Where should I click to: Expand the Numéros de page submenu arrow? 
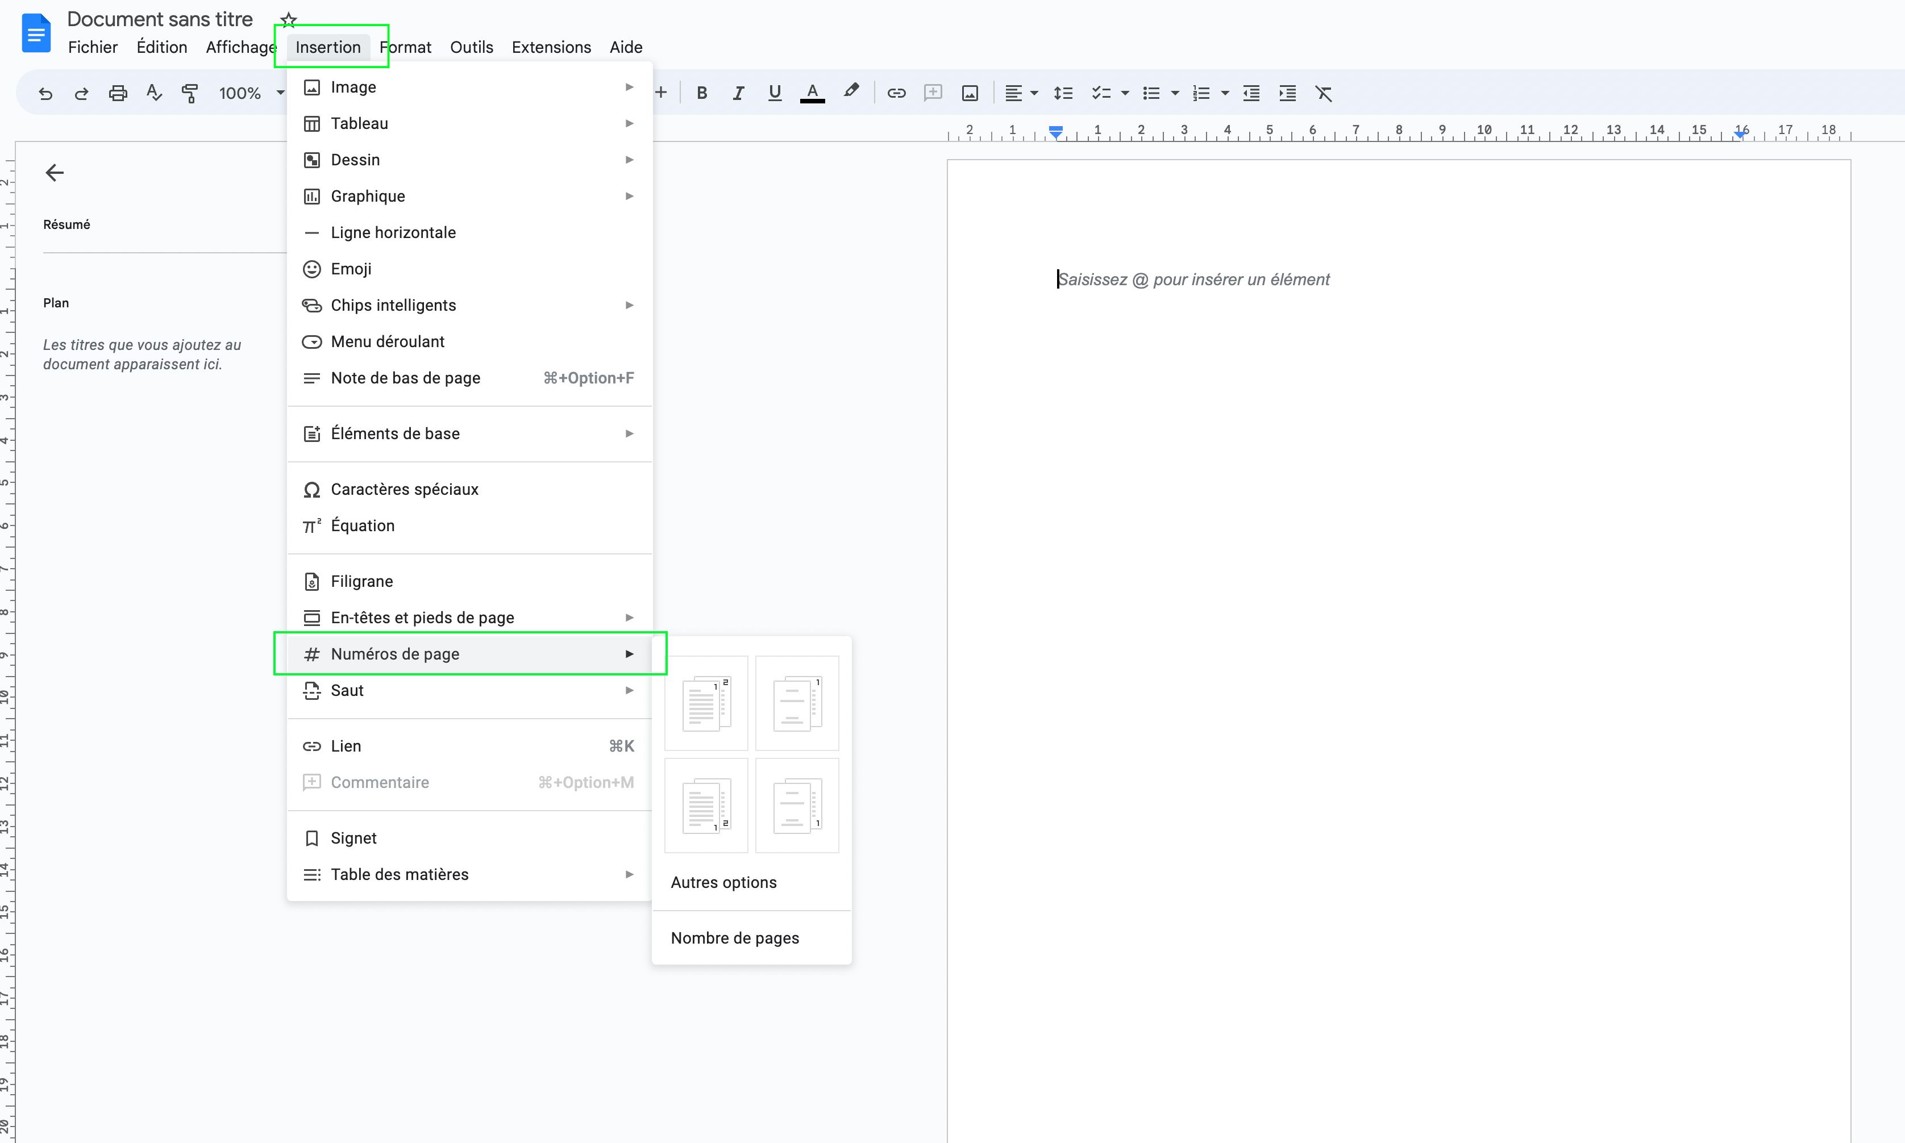[630, 653]
